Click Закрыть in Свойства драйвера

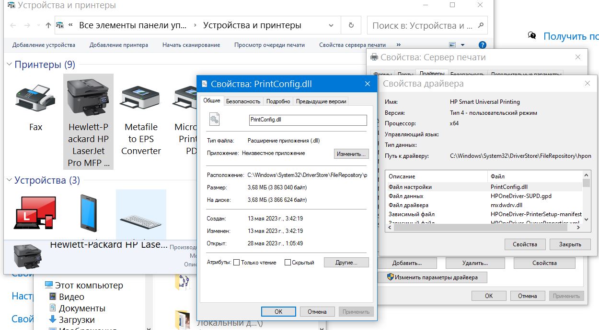point(570,244)
